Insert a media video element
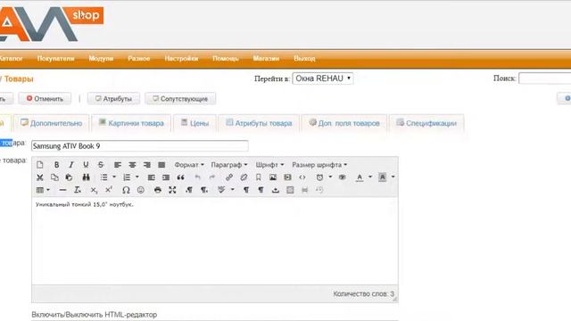The height and width of the screenshot is (321, 571). click(x=287, y=177)
